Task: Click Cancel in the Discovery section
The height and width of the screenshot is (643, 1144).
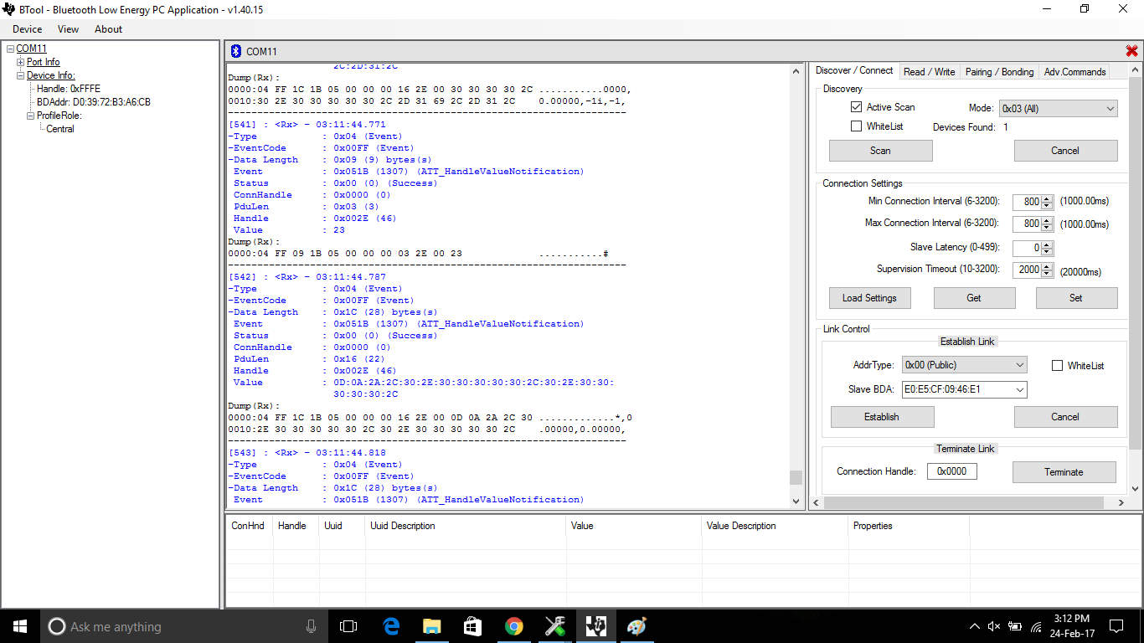Action: click(1065, 151)
